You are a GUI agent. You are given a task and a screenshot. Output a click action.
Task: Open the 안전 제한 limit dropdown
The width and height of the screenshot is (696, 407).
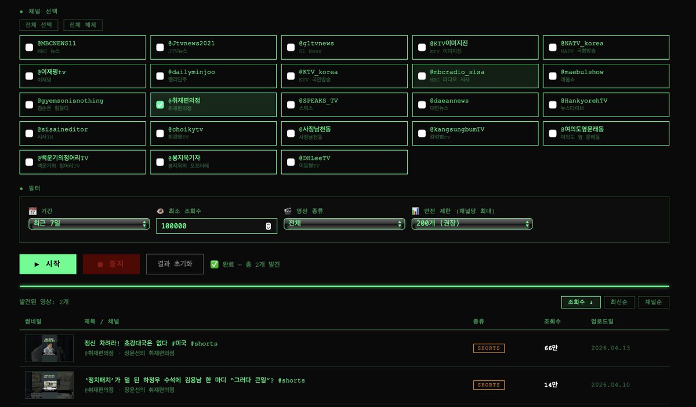pyautogui.click(x=472, y=224)
